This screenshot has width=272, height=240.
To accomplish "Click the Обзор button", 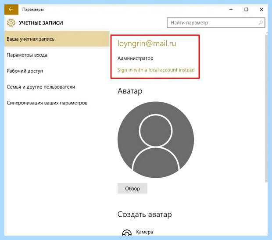I will 132,189.
